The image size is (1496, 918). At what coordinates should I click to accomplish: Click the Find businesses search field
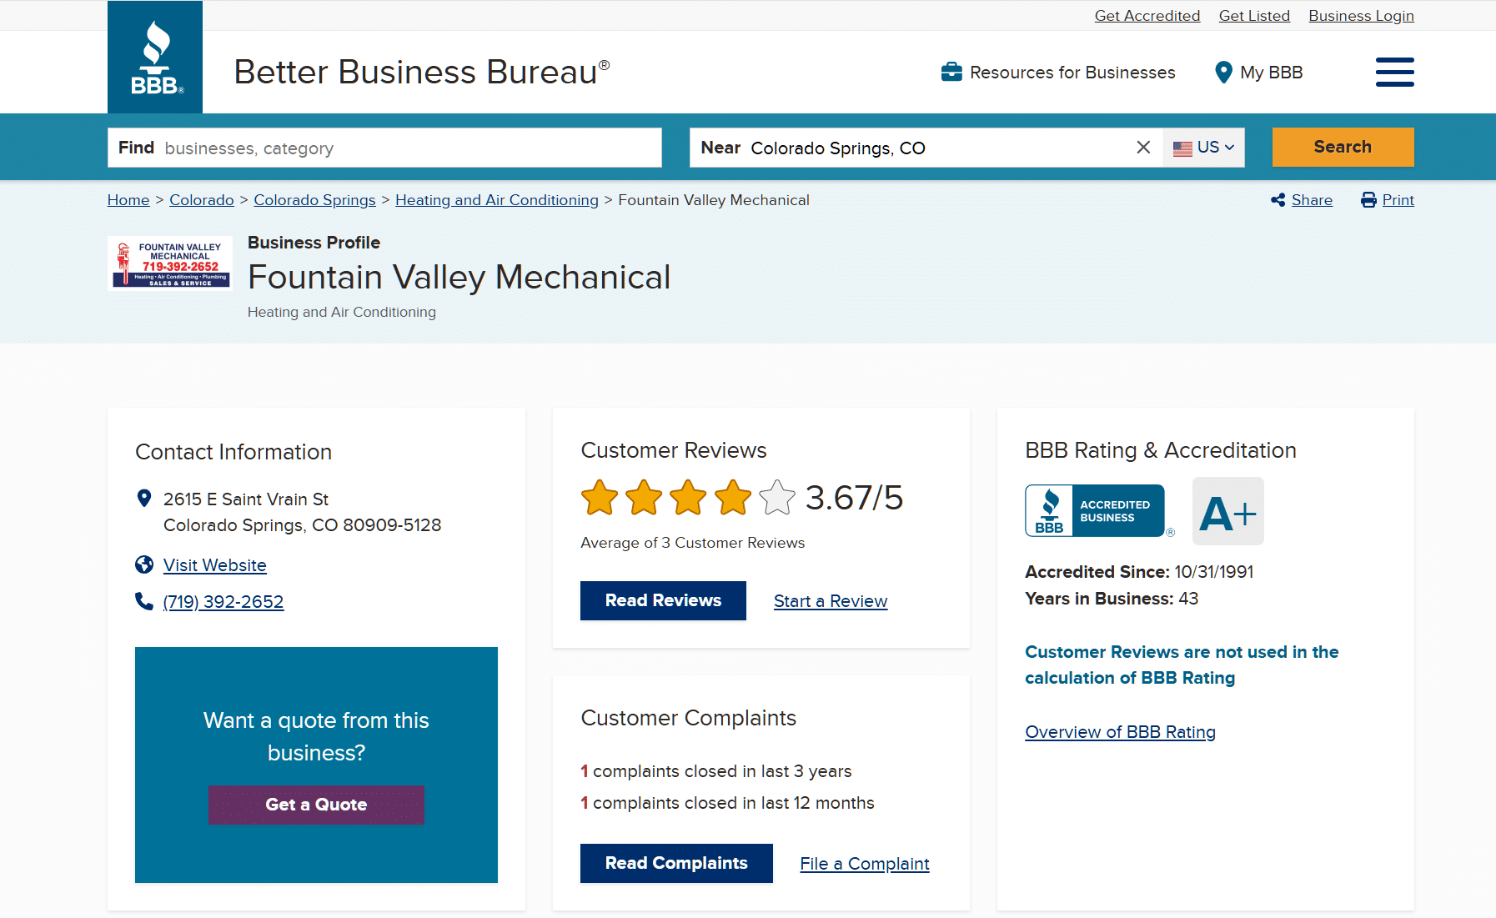(x=409, y=148)
